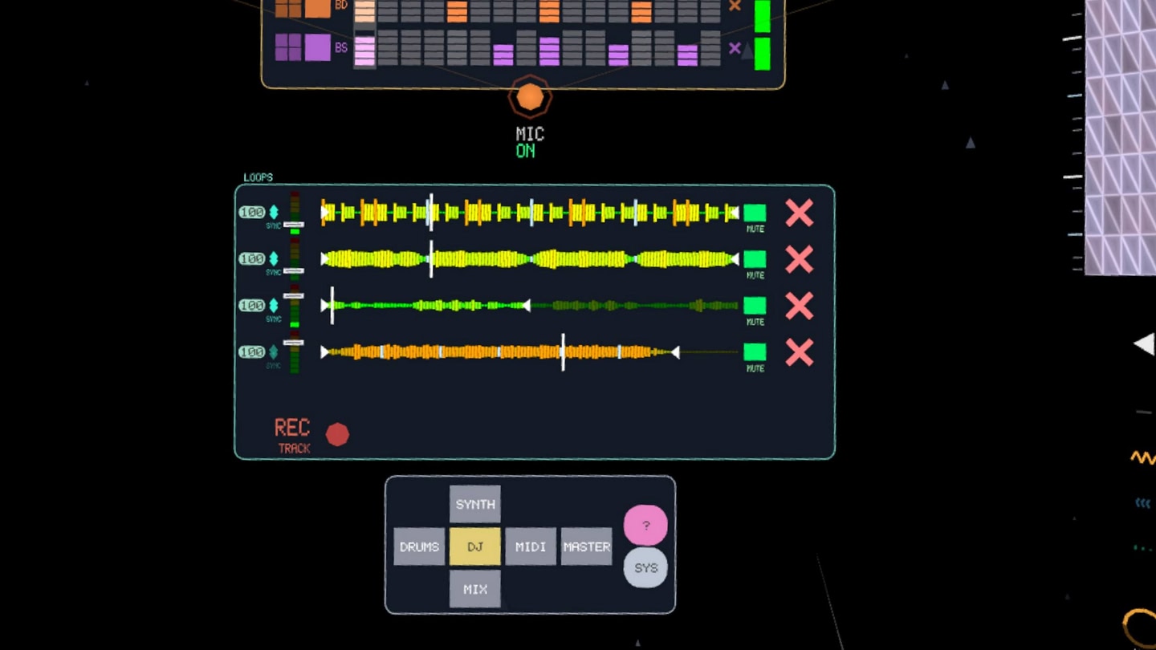
Task: Toggle the lit seventh step in the BS row
Action: (503, 55)
